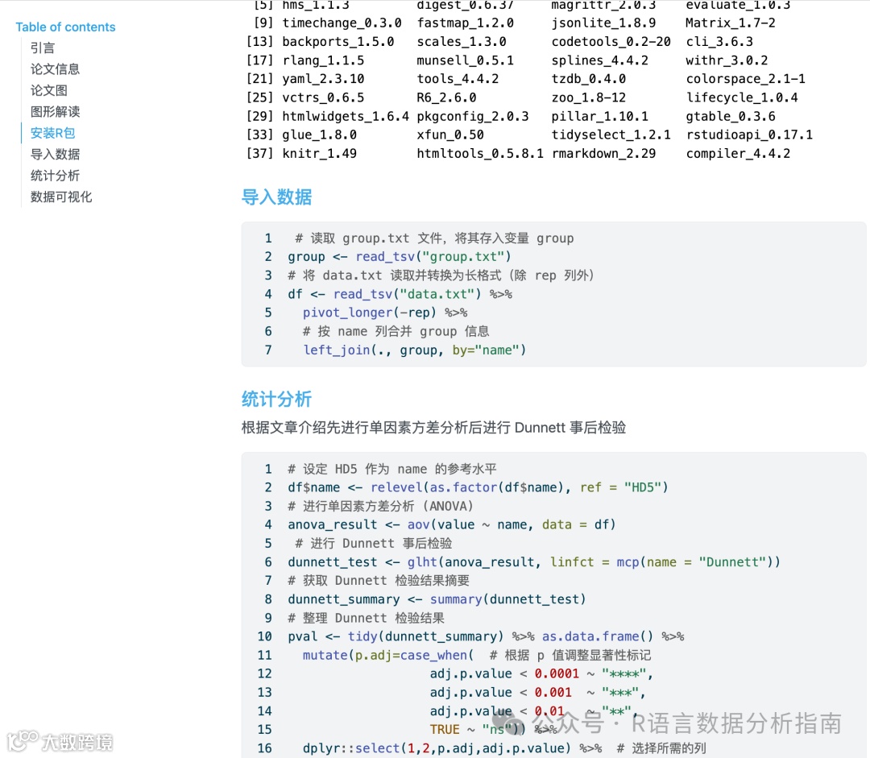The height and width of the screenshot is (758, 870).
Task: Click the dplyr::select(1,2,p.adj,adj.p.value) line
Action: point(504,748)
